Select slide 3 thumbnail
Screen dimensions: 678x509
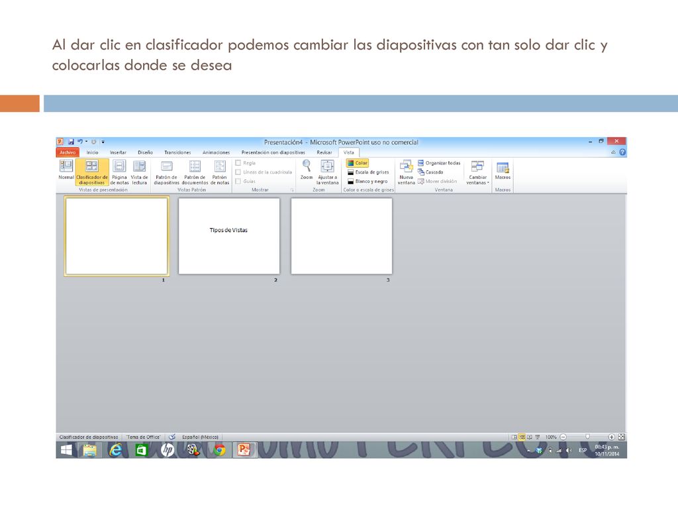coord(342,237)
